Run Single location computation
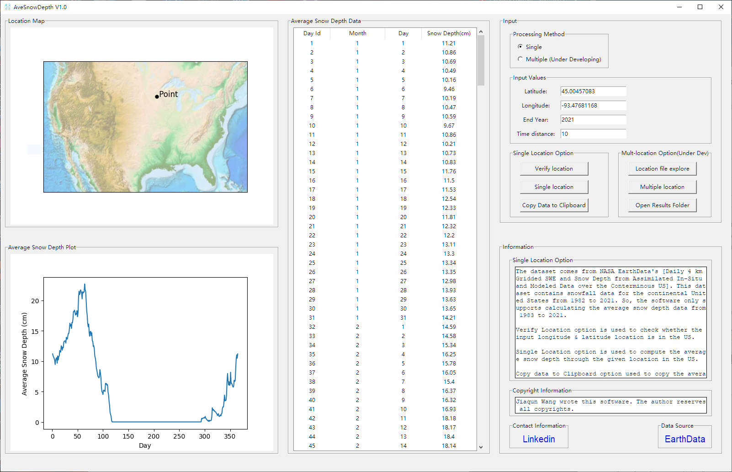 click(x=554, y=187)
